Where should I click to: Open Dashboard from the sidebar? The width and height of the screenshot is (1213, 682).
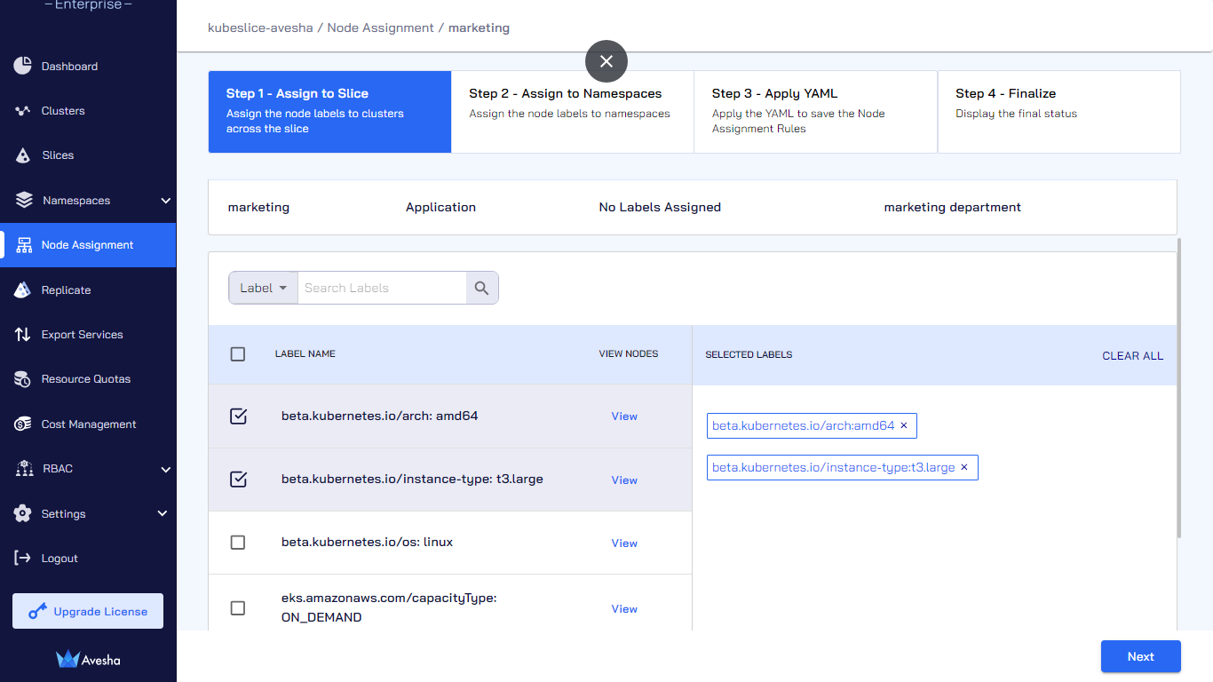coord(69,67)
